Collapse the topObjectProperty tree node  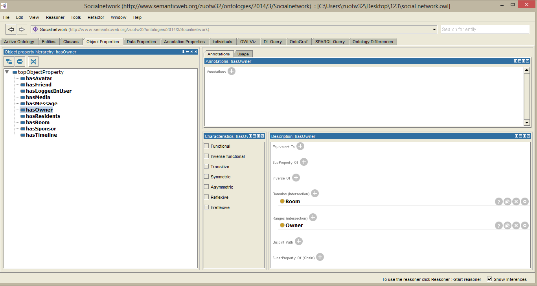coord(7,72)
